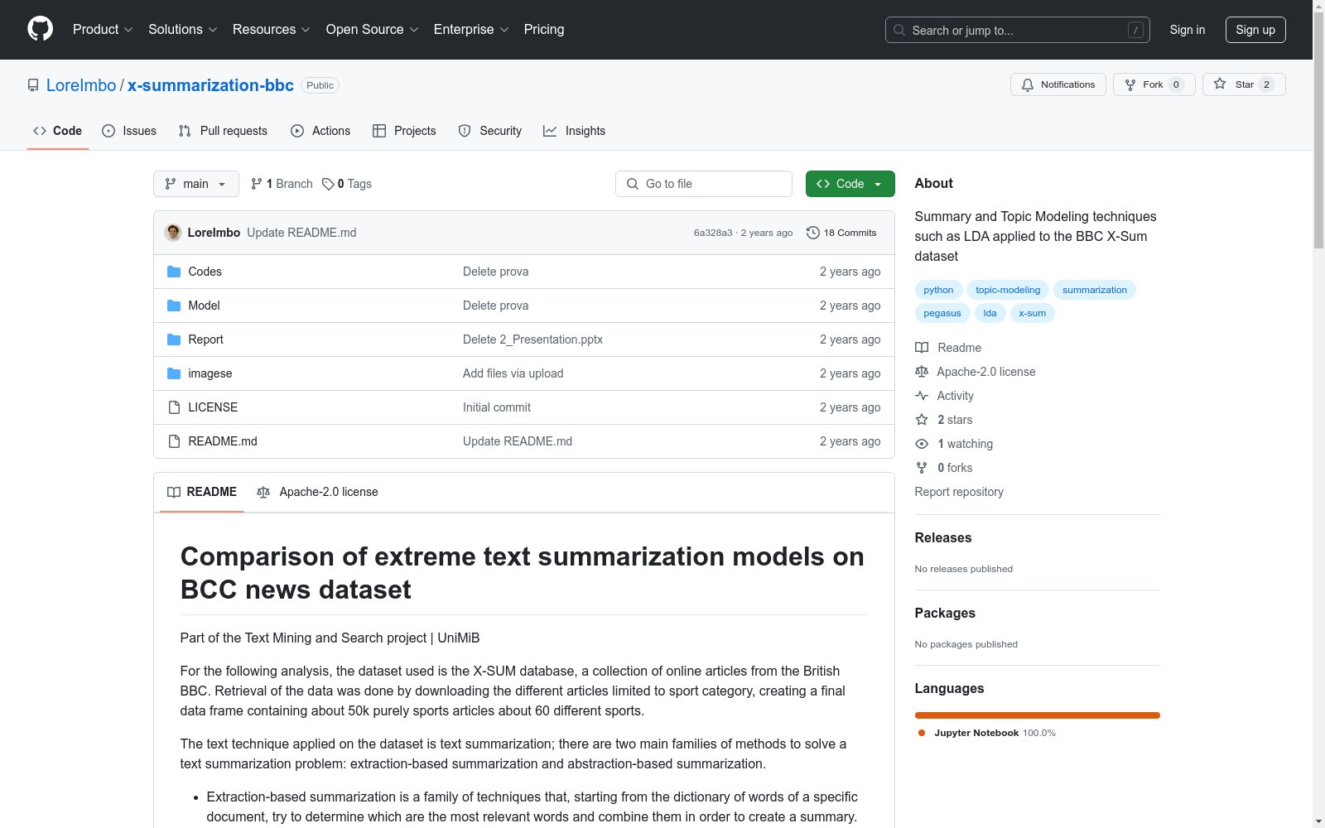Click the README.md file icon

pos(174,441)
